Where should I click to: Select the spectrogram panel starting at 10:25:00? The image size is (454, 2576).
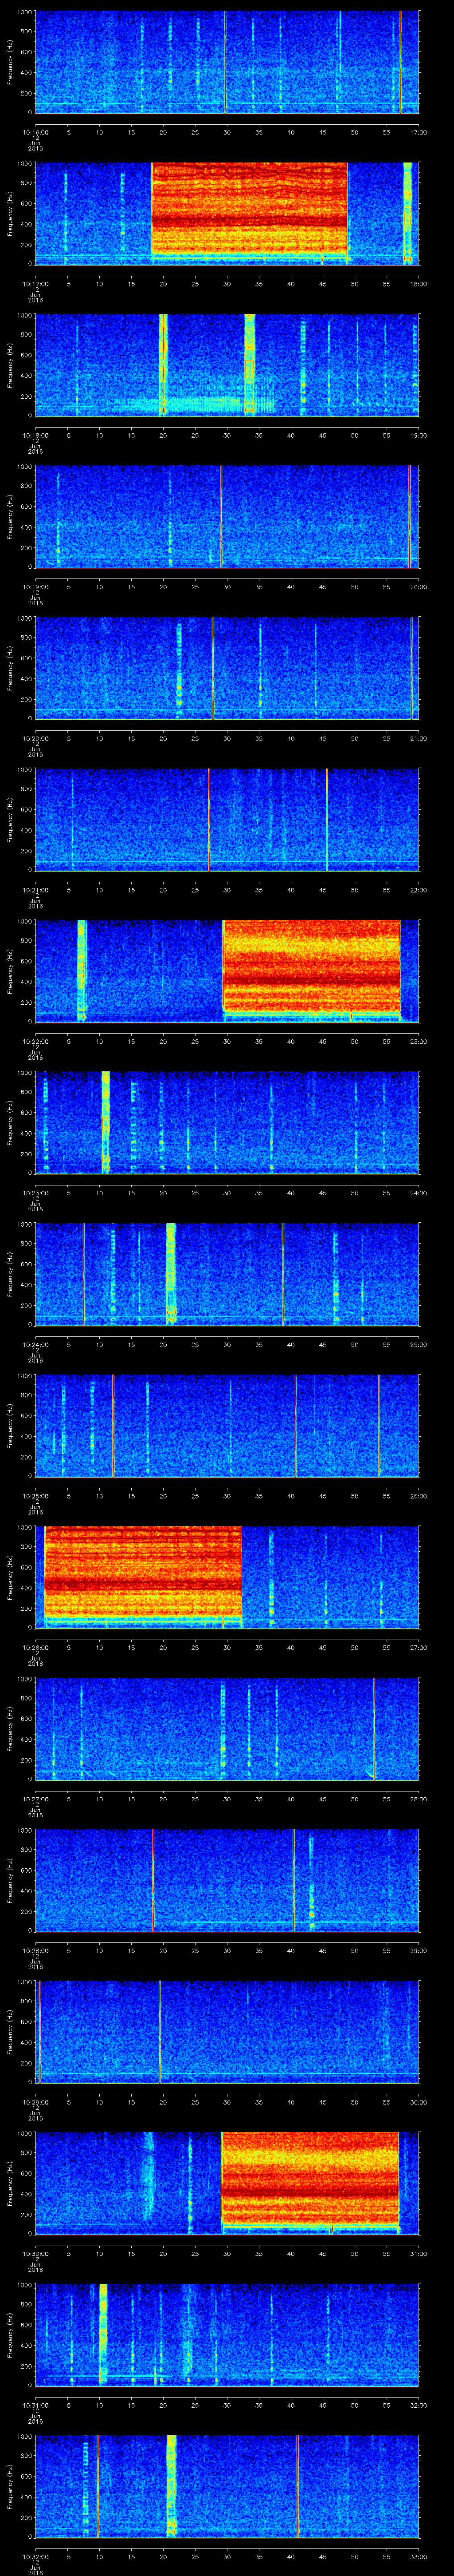[227, 1425]
